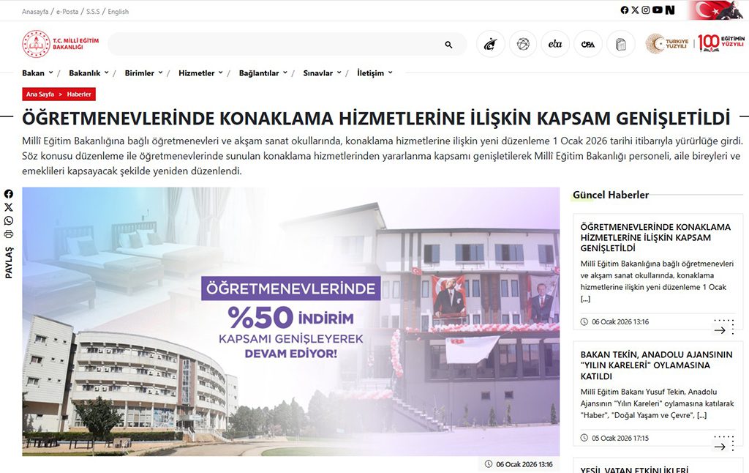The width and height of the screenshot is (749, 473).
Task: Share article on Facebook from left sidebar
Action: tap(9, 194)
